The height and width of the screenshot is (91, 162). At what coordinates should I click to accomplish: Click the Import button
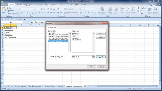click(101, 57)
